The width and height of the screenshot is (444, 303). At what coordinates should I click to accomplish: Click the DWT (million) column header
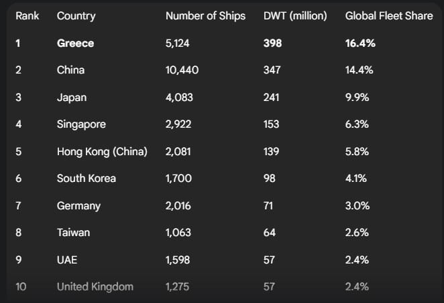(295, 15)
